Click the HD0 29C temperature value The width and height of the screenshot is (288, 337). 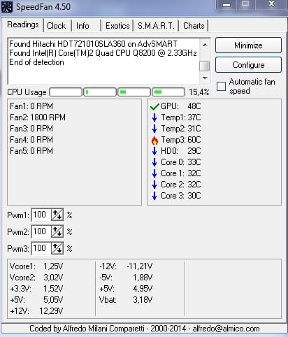coord(194,151)
